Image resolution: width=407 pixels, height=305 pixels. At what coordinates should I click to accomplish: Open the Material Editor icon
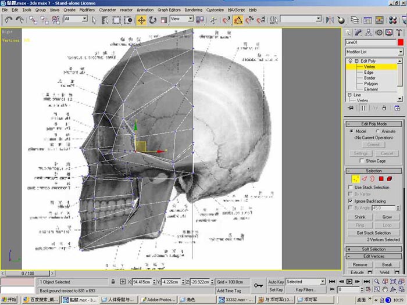[x=393, y=20]
